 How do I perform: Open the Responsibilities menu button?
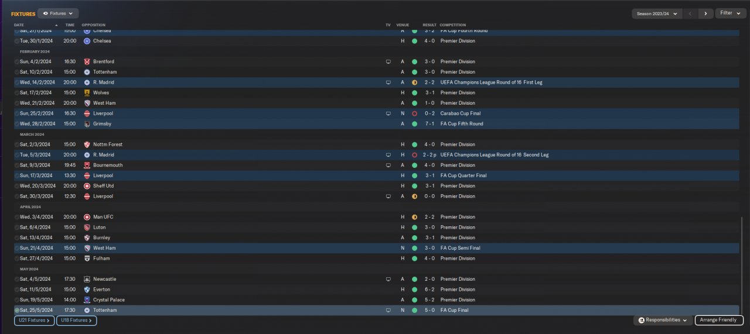click(x=663, y=320)
